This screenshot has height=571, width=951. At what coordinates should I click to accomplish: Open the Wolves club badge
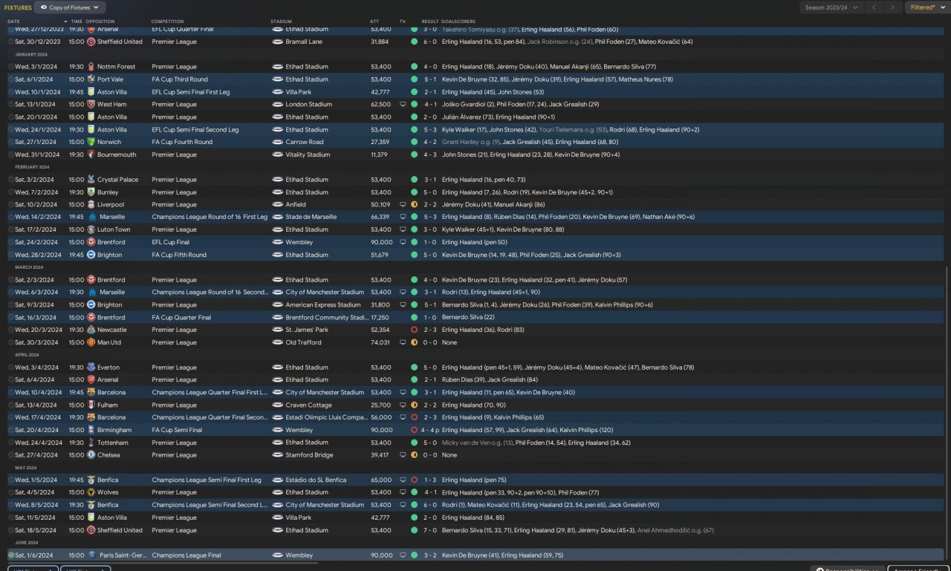[x=91, y=492]
